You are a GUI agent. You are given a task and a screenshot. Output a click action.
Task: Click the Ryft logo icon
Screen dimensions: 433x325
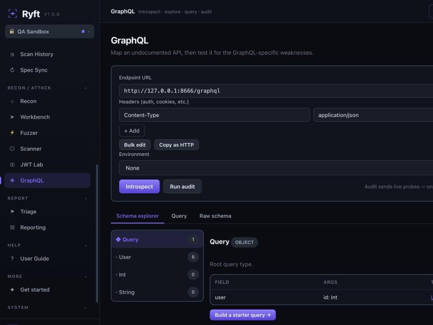pos(12,14)
